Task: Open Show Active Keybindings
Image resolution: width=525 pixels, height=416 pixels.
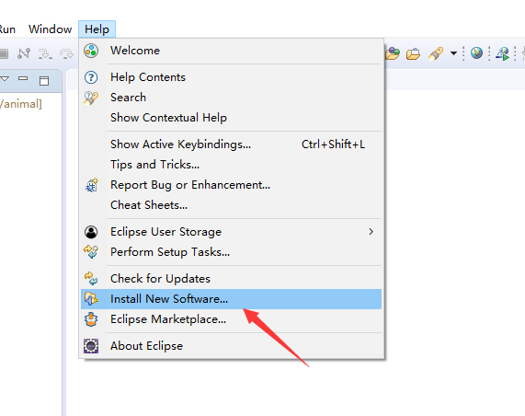Action: coord(231,144)
